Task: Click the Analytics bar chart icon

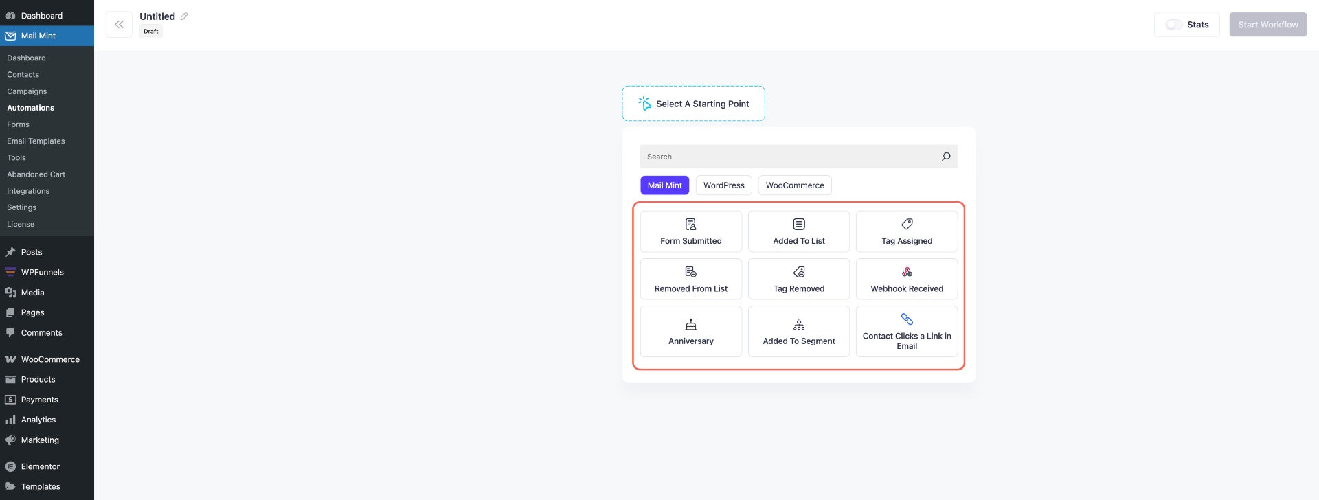Action: click(x=11, y=420)
